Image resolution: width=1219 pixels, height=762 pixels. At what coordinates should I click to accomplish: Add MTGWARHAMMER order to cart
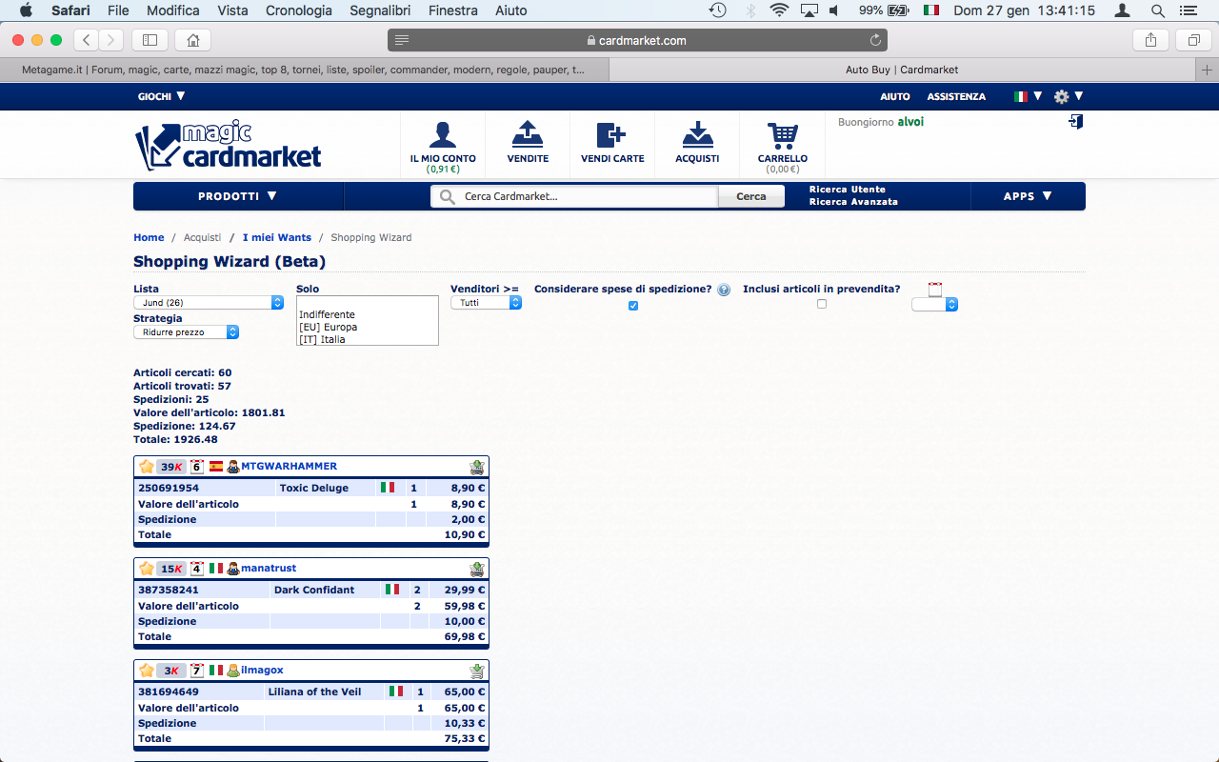point(477,467)
